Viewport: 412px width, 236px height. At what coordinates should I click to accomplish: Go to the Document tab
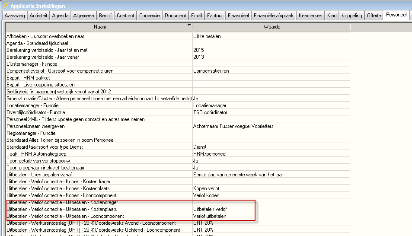point(175,16)
